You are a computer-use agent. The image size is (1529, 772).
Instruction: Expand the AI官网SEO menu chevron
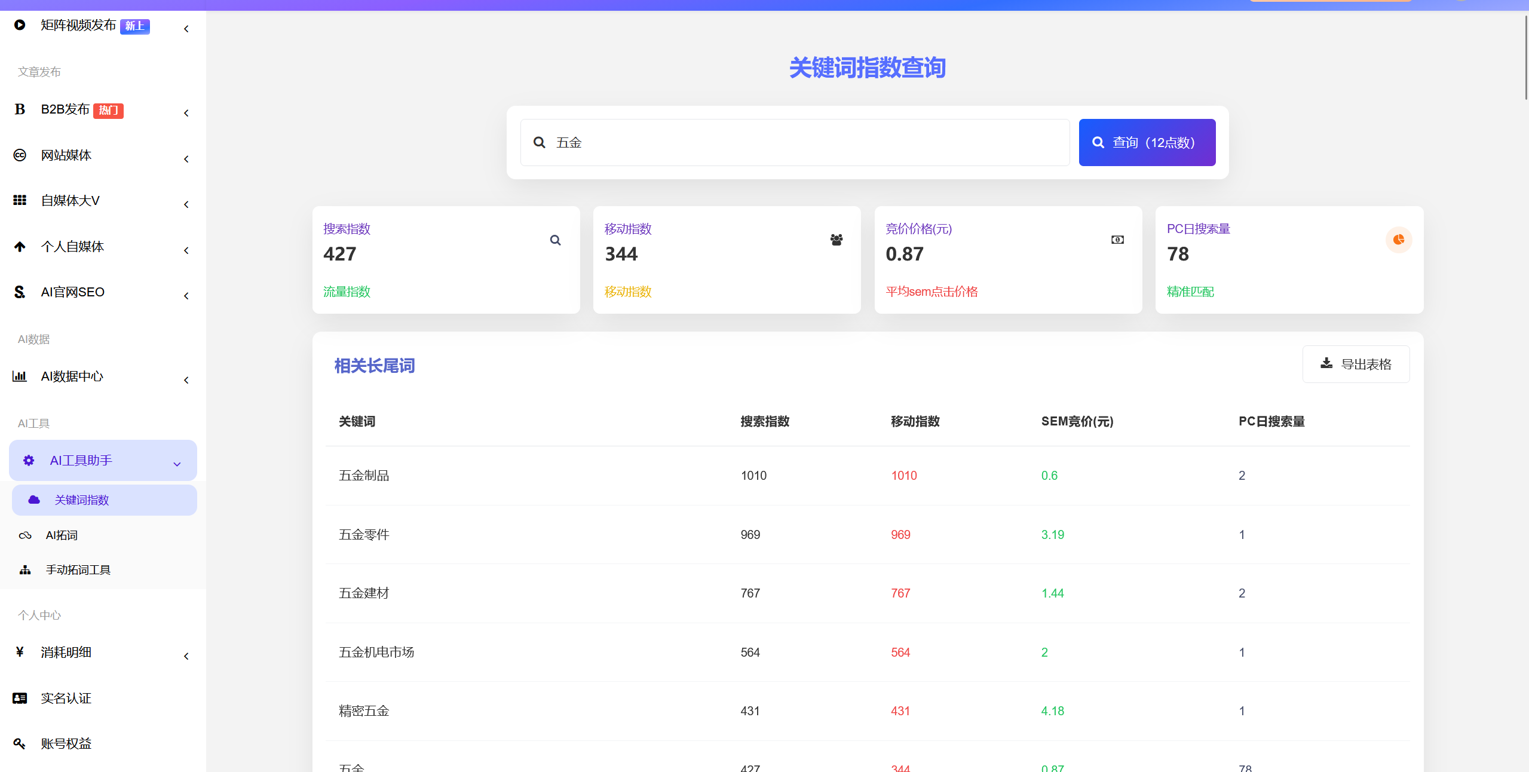coord(186,296)
